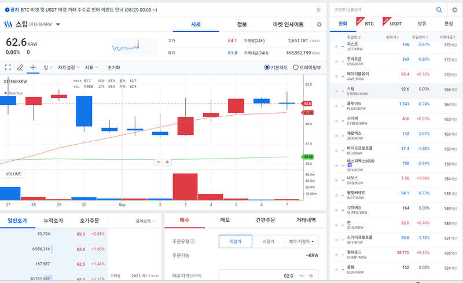Select the crosshair cursor tool
The image size is (463, 283).
[x=33, y=67]
